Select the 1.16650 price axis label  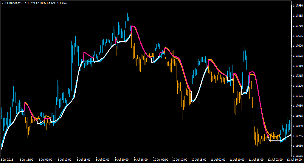click(298, 145)
